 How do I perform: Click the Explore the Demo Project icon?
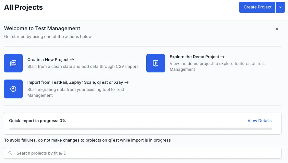click(156, 63)
